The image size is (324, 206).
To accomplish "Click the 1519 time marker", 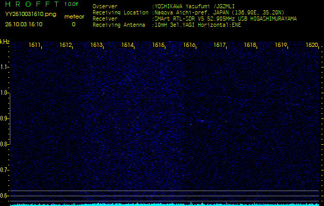I will (281, 45).
